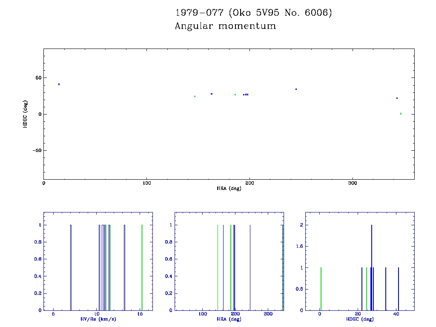Viewport: 436px width, 327px height.
Task: Select the green data point near HRA 186
Action: coord(235,95)
